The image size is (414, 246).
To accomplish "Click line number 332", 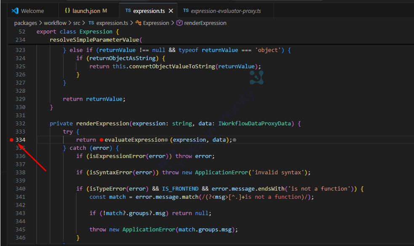I will tap(20, 123).
